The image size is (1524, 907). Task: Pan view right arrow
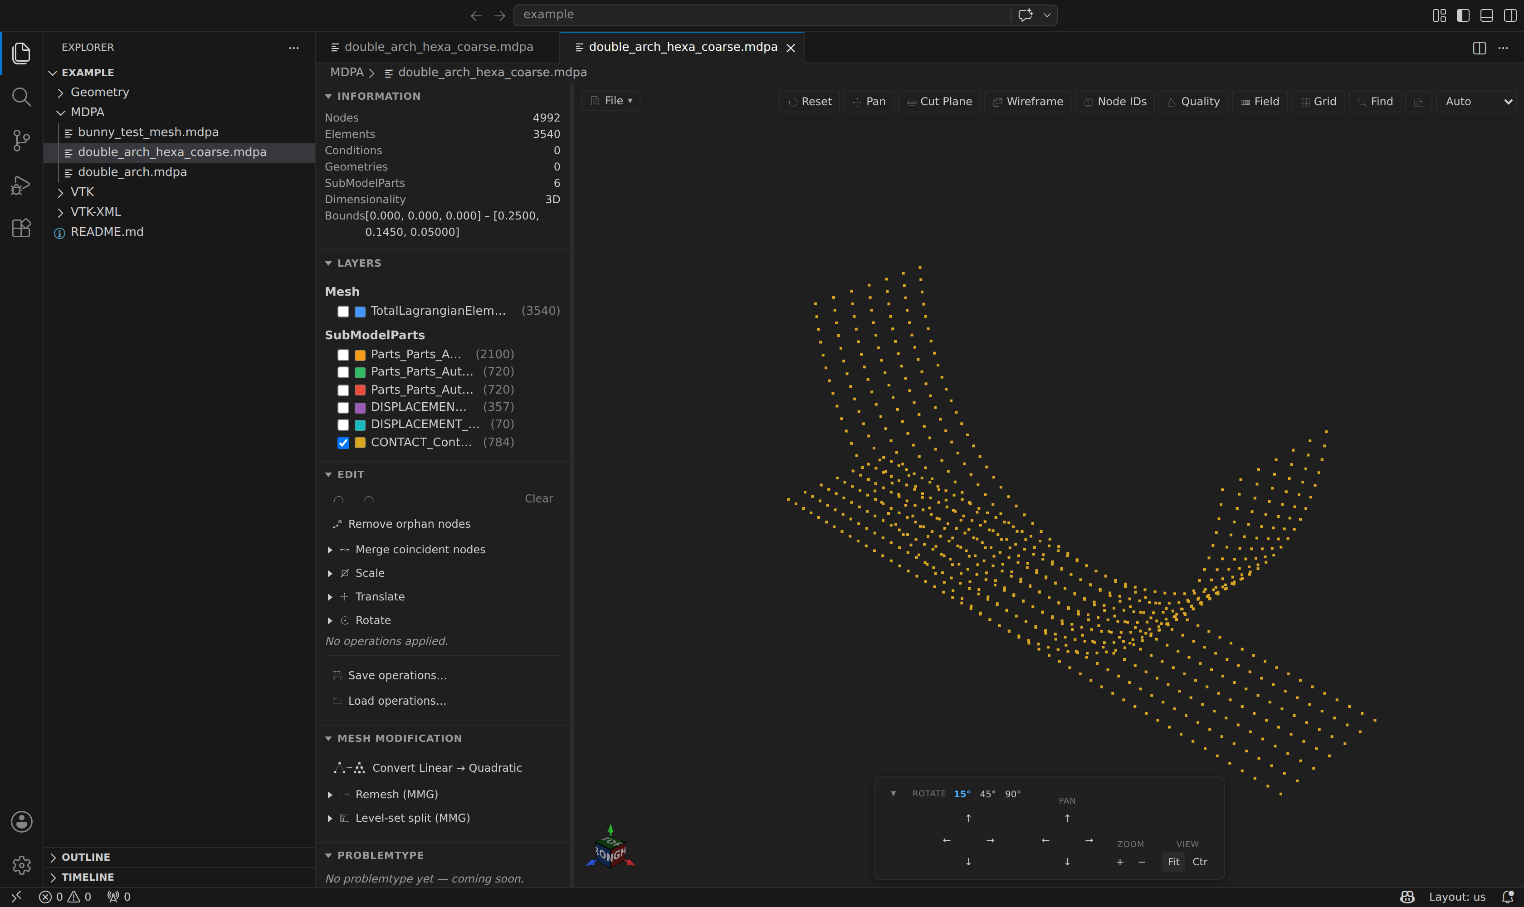[1089, 840]
